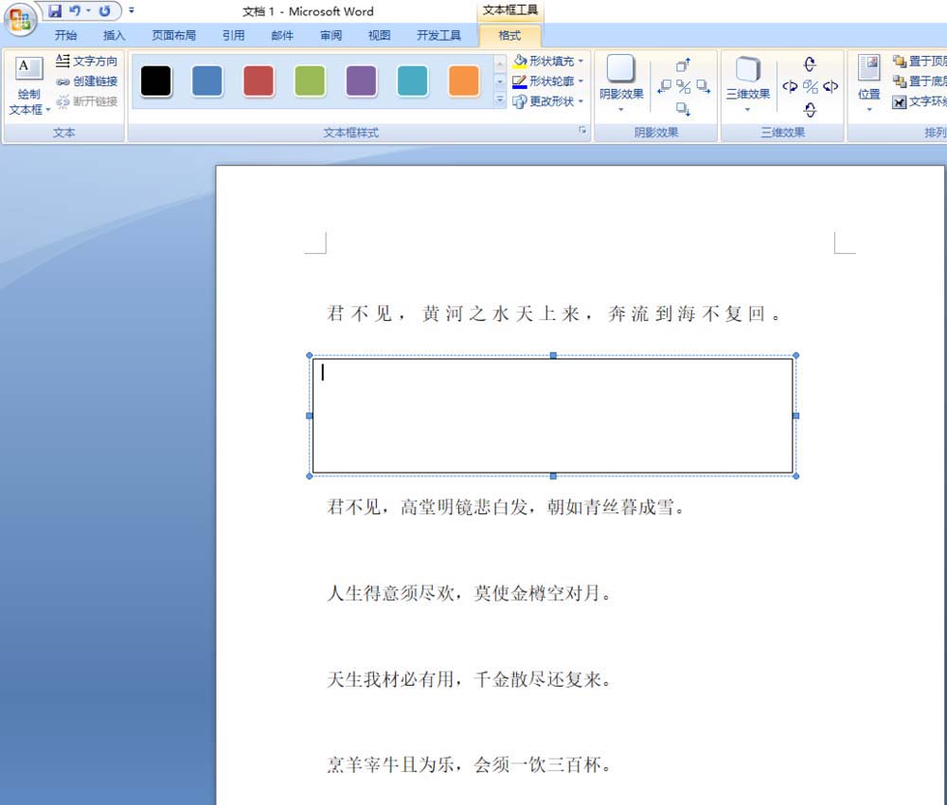Image resolution: width=947 pixels, height=805 pixels.
Task: Switch to the 视图 tab
Action: click(x=380, y=36)
